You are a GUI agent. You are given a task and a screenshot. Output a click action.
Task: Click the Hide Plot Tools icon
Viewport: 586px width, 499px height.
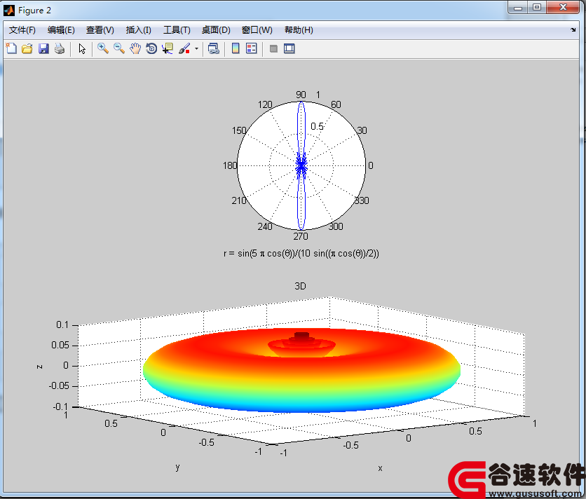pyautogui.click(x=273, y=48)
